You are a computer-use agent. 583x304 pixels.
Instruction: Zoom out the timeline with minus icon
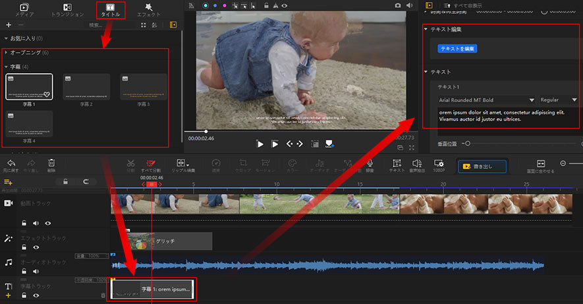(563, 164)
